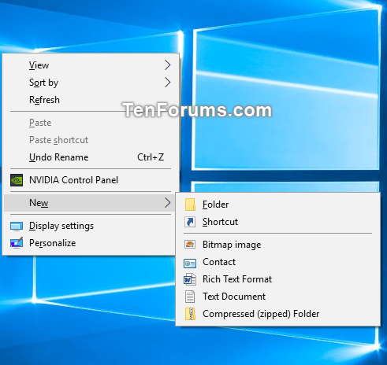Screen dimensions: 387x365
Task: Click the Shortcut arrow icon
Action: coord(190,222)
